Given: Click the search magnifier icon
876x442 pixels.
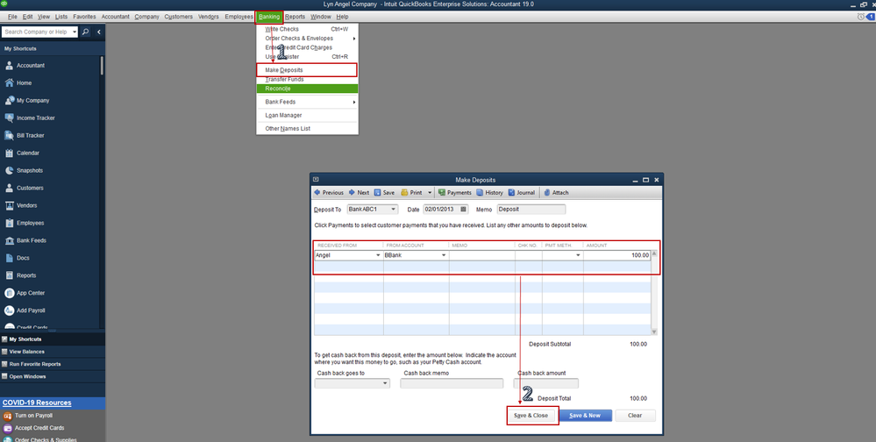Looking at the screenshot, I should click(85, 32).
